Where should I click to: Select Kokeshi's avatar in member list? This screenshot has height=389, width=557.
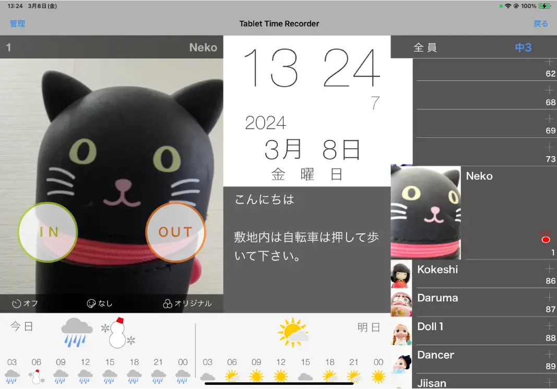pyautogui.click(x=401, y=274)
